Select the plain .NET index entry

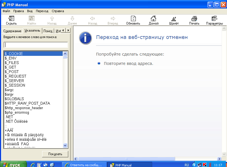pos(33,117)
